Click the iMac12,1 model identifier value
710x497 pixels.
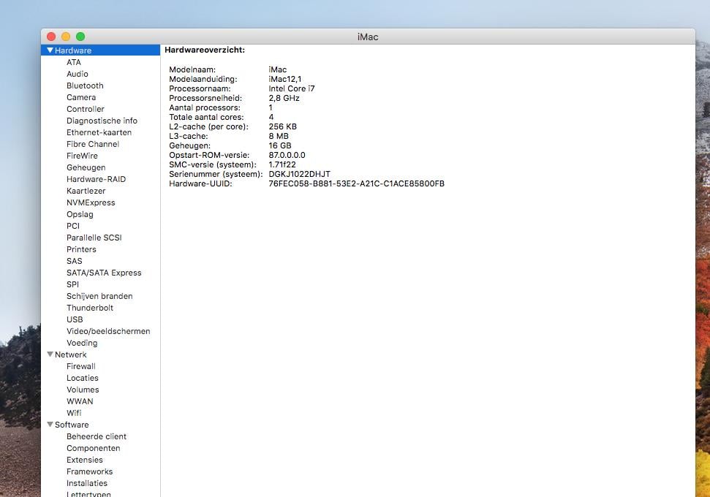click(285, 79)
